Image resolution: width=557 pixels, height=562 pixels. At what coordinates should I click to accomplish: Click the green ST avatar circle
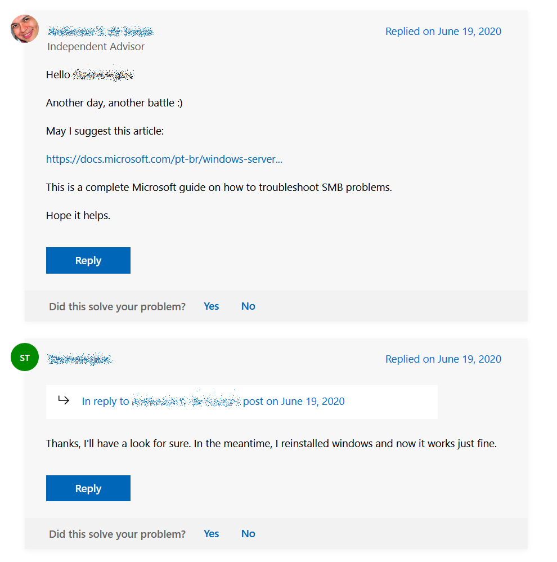point(25,357)
